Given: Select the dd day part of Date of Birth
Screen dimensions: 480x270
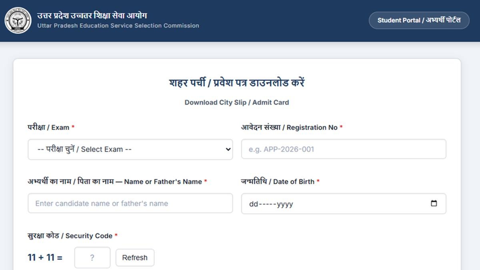Looking at the screenshot, I should [x=254, y=204].
